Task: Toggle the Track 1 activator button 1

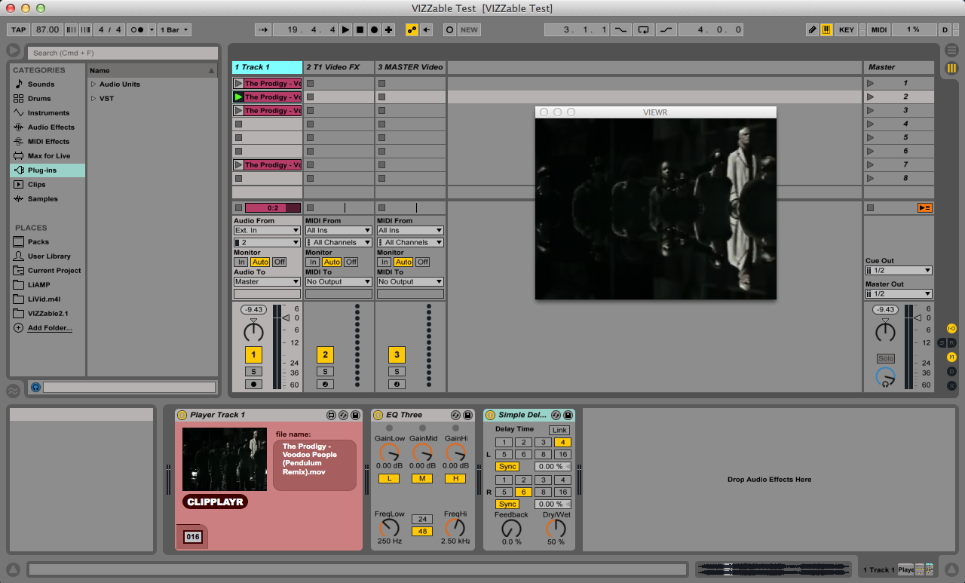Action: click(253, 354)
